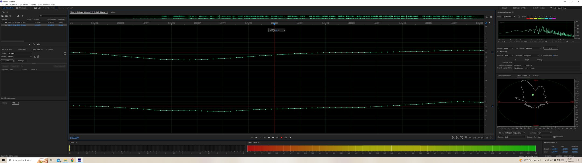582x163 pixels.
Task: Select Edit Audio to Video workspace
Action: (x=520, y=8)
